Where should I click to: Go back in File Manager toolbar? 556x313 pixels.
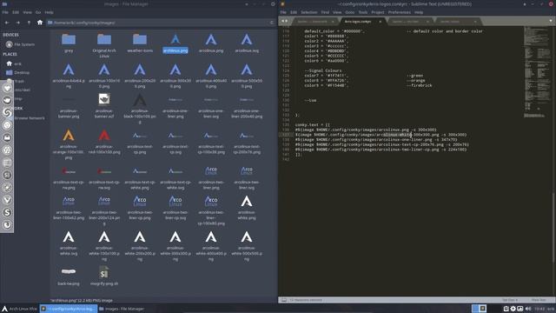tap(7, 23)
